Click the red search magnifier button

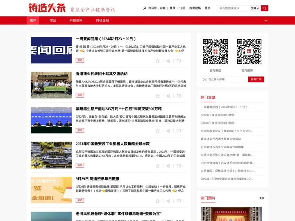[264, 8]
